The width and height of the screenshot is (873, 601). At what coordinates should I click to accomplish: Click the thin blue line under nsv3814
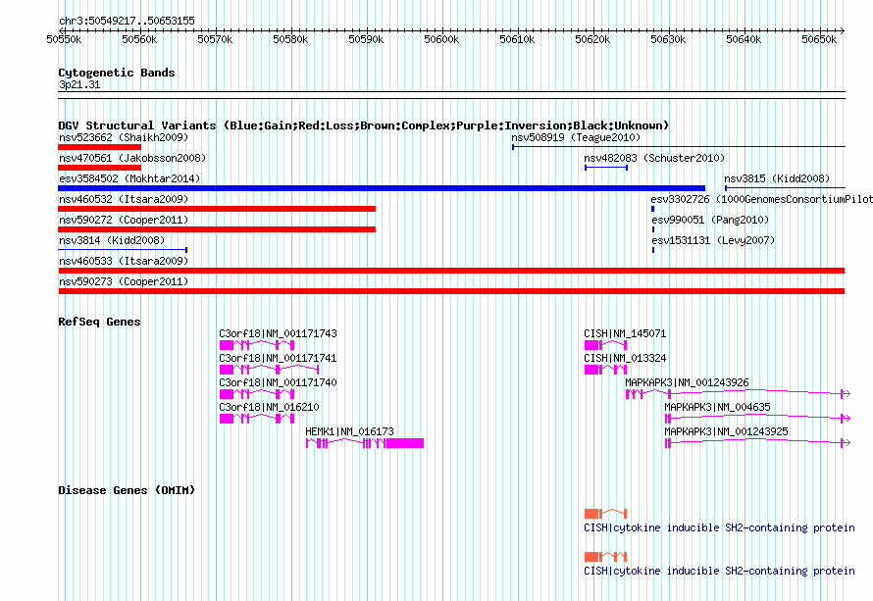[x=123, y=250]
